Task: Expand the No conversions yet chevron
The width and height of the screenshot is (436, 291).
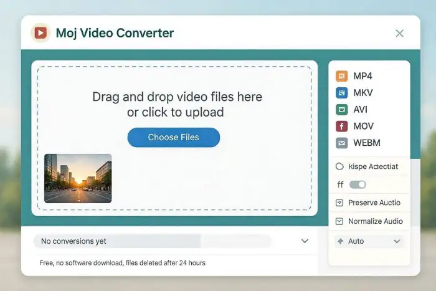Action: (305, 241)
